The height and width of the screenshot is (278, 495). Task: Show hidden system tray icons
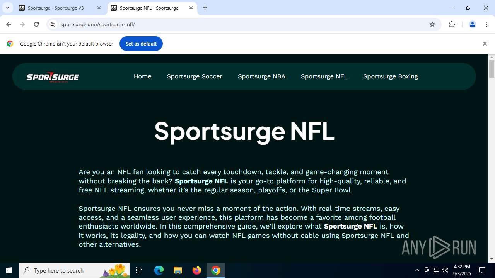tap(417, 270)
